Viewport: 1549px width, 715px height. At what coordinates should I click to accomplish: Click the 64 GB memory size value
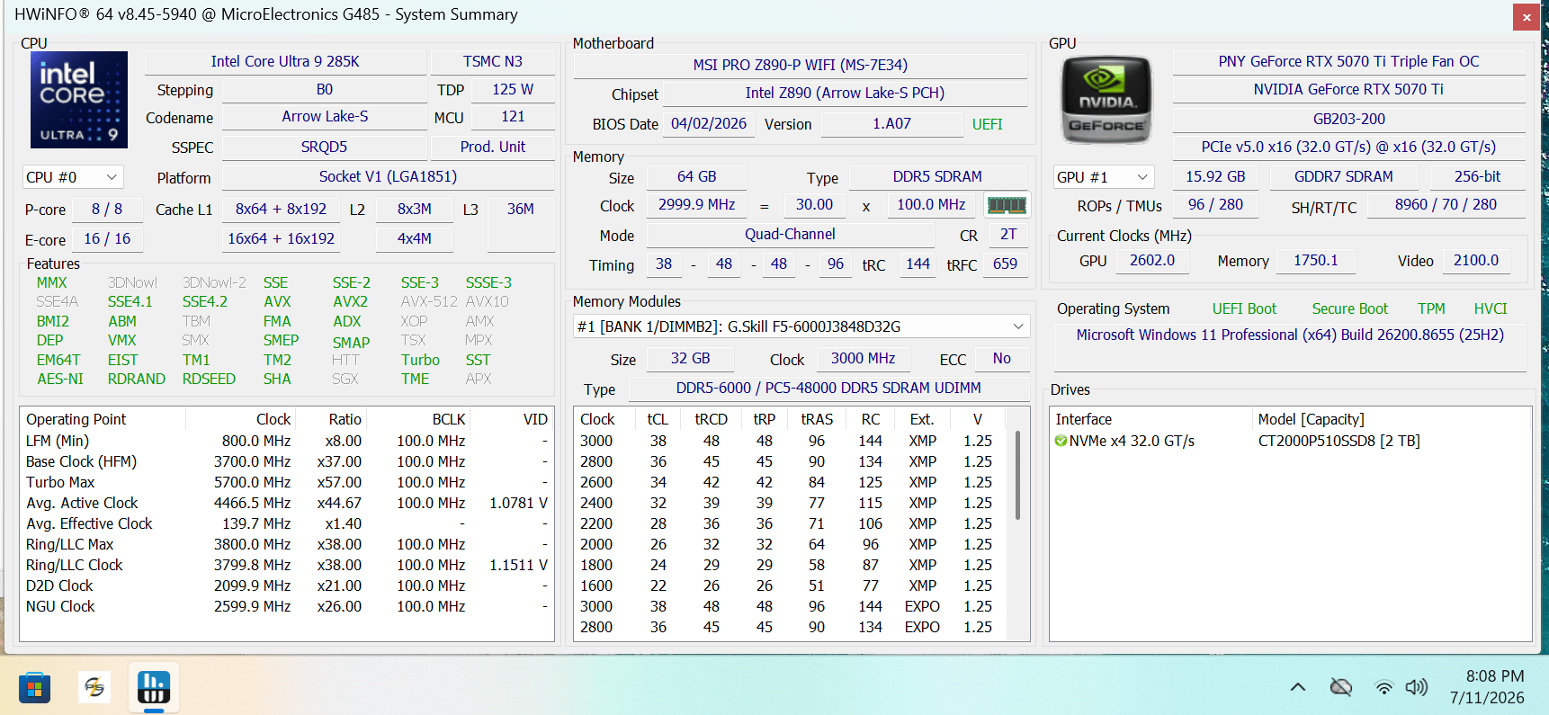click(x=697, y=176)
